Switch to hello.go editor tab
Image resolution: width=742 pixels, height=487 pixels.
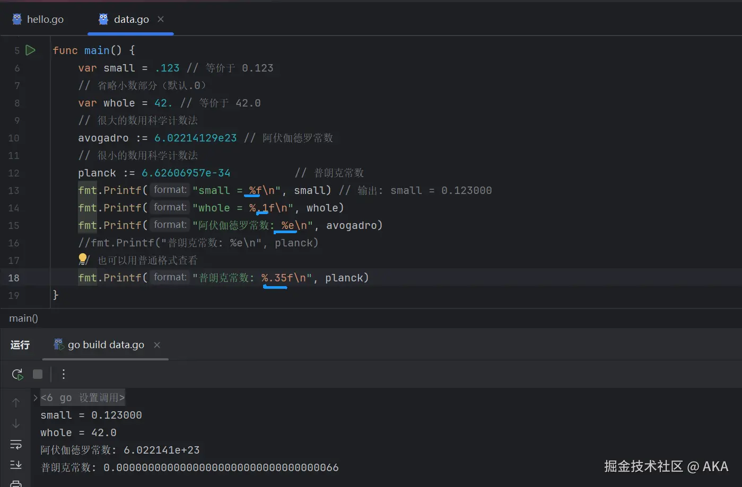pyautogui.click(x=38, y=20)
